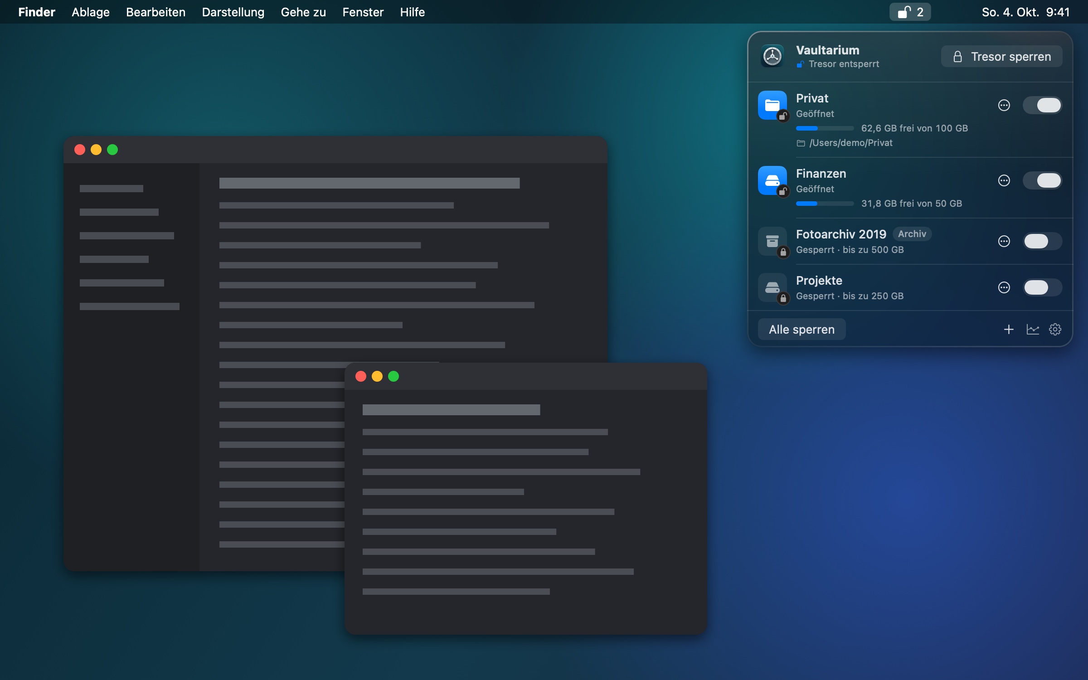The image size is (1088, 680).
Task: Click the Fotoarchiv 2019 archive box icon
Action: pyautogui.click(x=772, y=242)
